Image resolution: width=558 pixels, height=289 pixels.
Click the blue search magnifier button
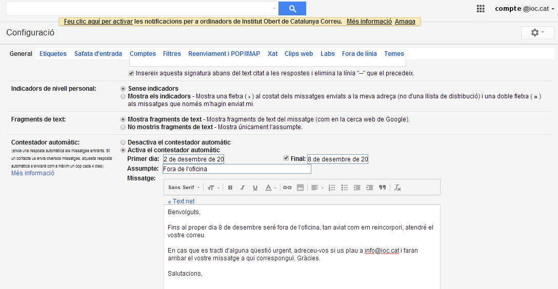(x=292, y=9)
